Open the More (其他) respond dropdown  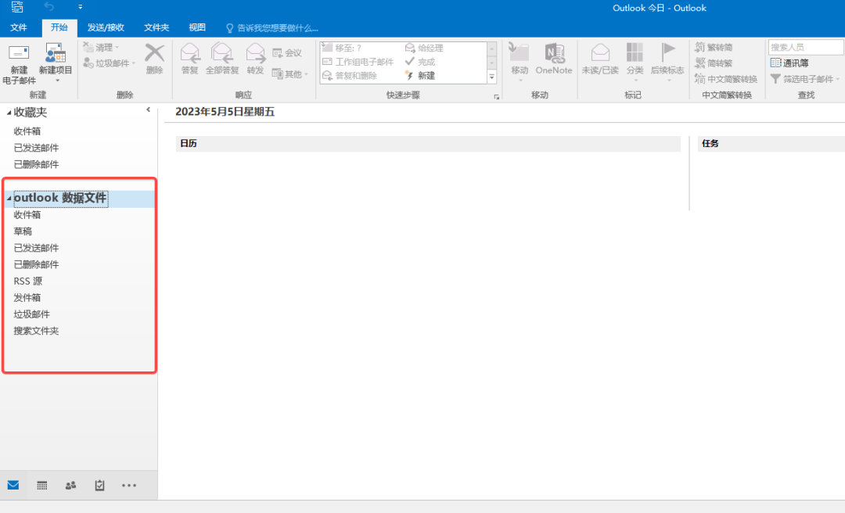coord(290,74)
